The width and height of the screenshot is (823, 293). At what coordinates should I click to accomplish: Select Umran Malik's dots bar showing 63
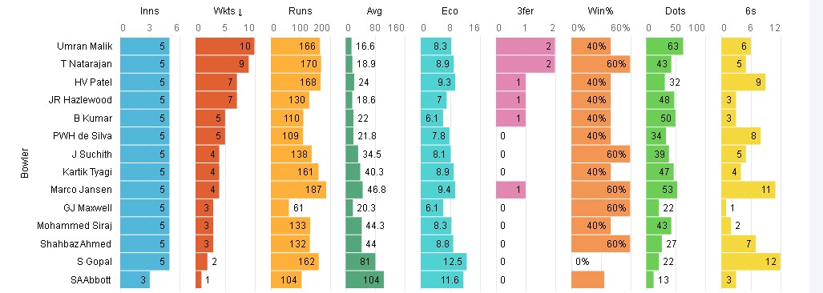pos(664,46)
